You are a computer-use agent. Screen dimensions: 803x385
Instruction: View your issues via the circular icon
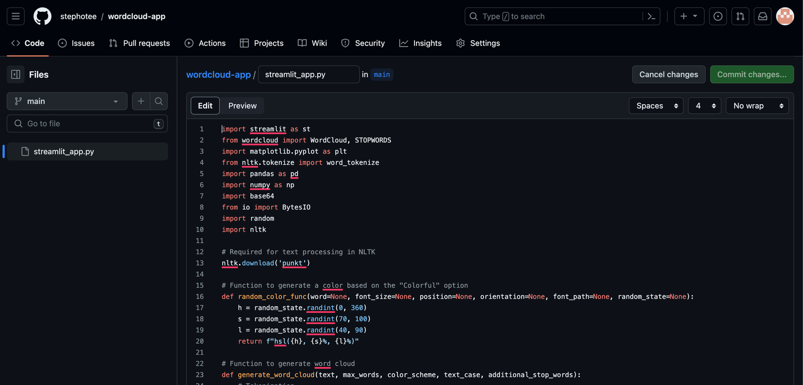click(718, 16)
